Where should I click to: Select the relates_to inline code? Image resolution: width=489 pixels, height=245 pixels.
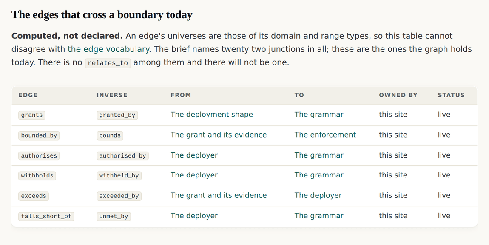click(108, 63)
